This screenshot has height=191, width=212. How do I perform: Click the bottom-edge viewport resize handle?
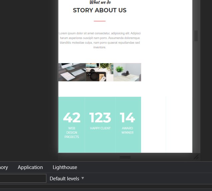[125, 157]
